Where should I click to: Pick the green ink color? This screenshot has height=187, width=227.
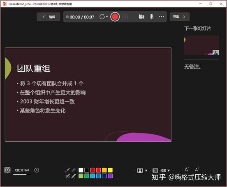click(87, 176)
